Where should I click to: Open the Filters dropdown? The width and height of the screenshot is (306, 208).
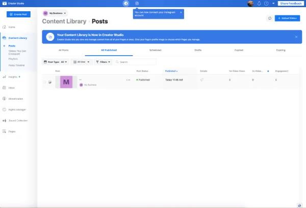pyautogui.click(x=104, y=62)
